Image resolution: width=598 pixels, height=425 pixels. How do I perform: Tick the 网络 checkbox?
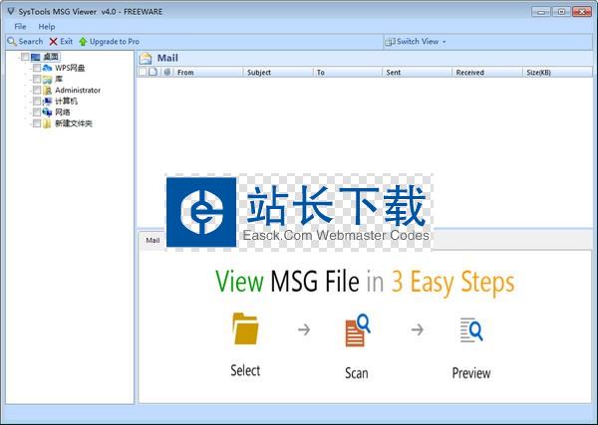37,111
